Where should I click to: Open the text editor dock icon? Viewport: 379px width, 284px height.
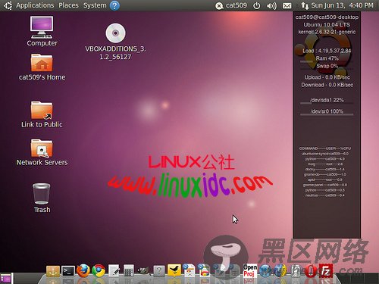[114, 271]
